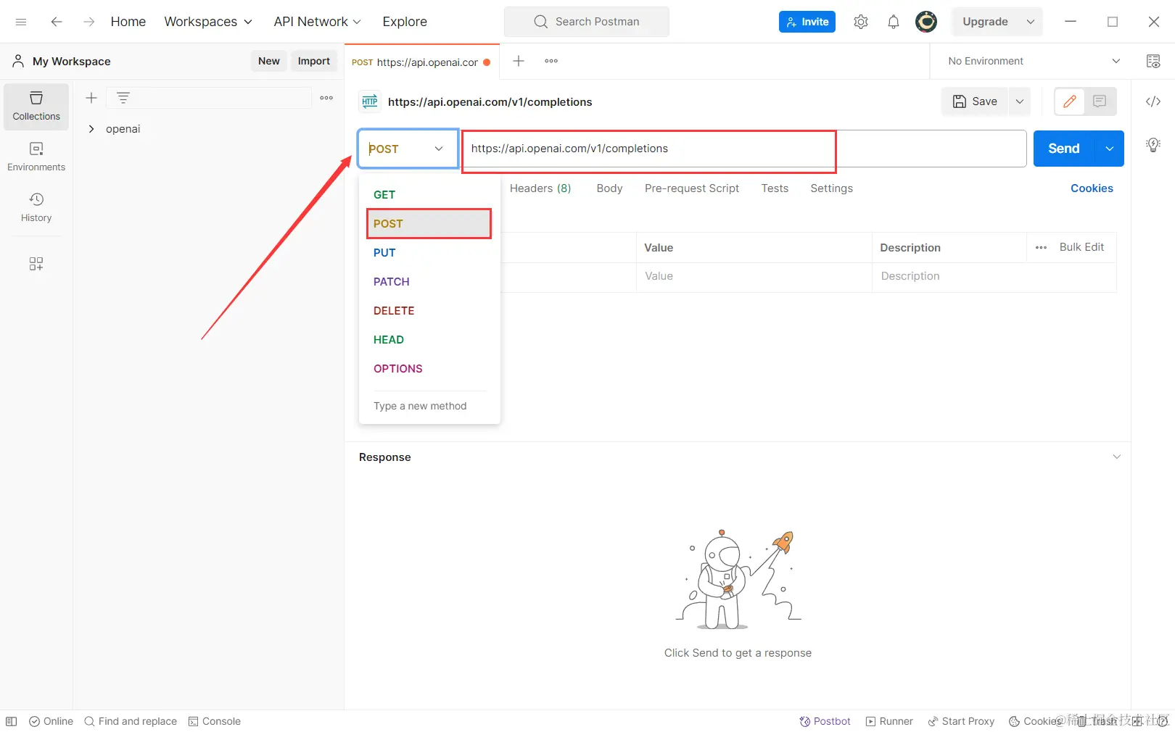
Task: Open a new request tab
Action: (519, 61)
